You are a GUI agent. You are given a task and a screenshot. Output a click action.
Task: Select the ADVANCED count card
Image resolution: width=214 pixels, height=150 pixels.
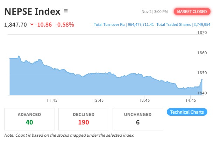point(29,119)
